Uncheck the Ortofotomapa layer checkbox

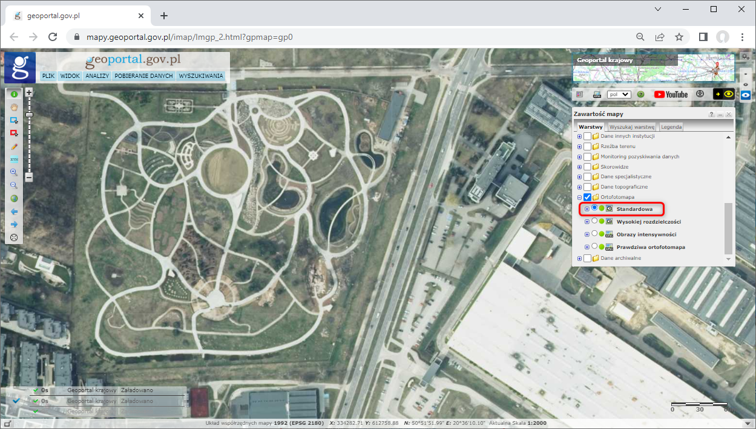587,198
